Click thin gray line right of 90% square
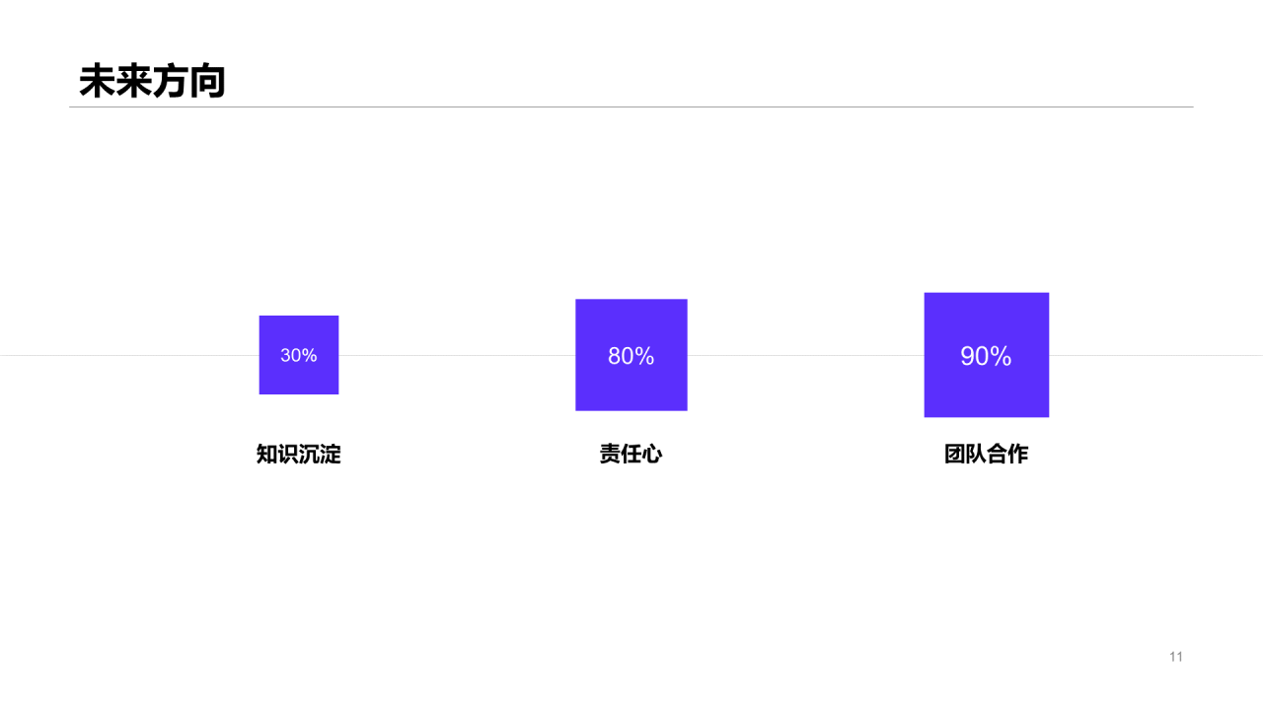Viewport: 1263px width, 710px height. 1154,355
